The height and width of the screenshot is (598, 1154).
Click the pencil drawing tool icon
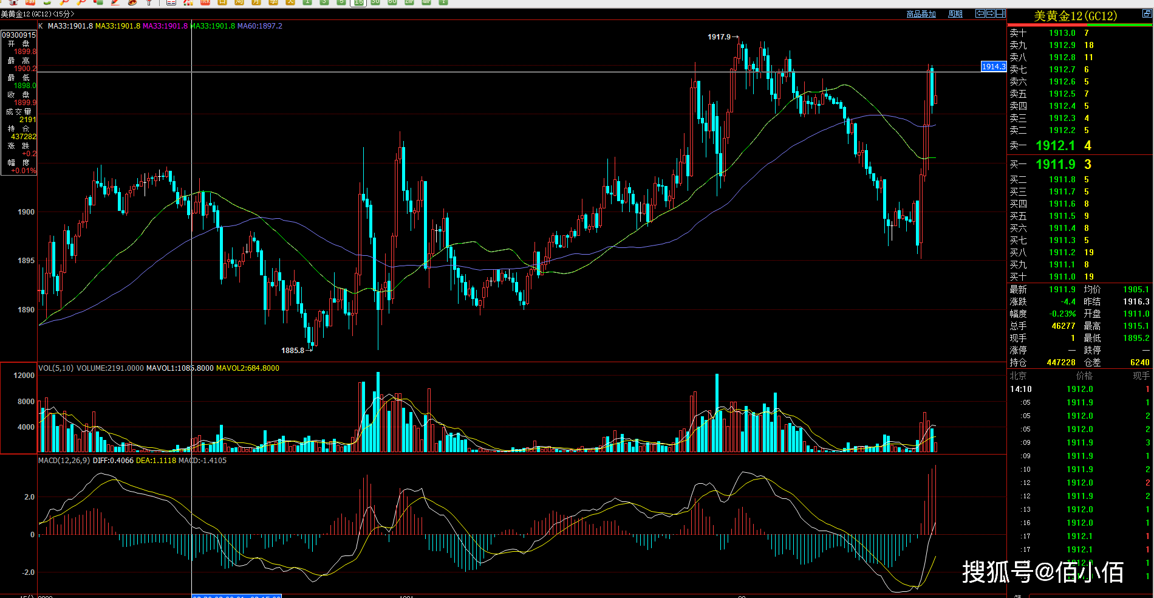click(x=115, y=2)
